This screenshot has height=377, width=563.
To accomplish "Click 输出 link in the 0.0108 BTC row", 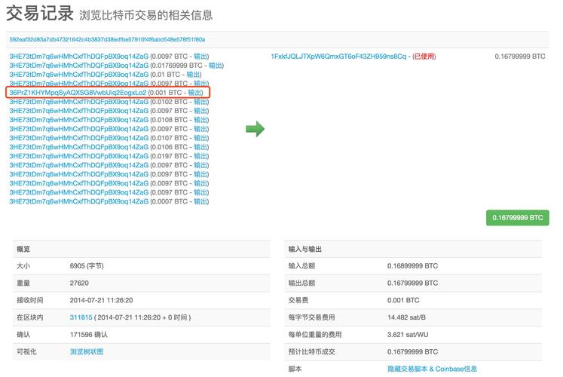I will click(200, 120).
